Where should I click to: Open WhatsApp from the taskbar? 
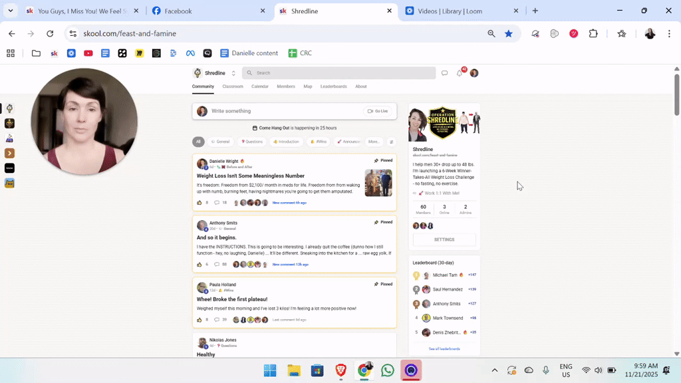click(387, 370)
